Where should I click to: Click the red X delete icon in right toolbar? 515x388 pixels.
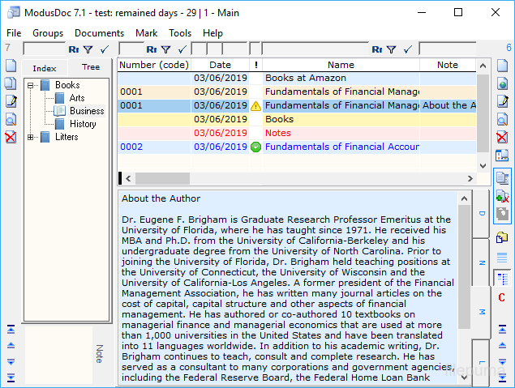coord(502,137)
